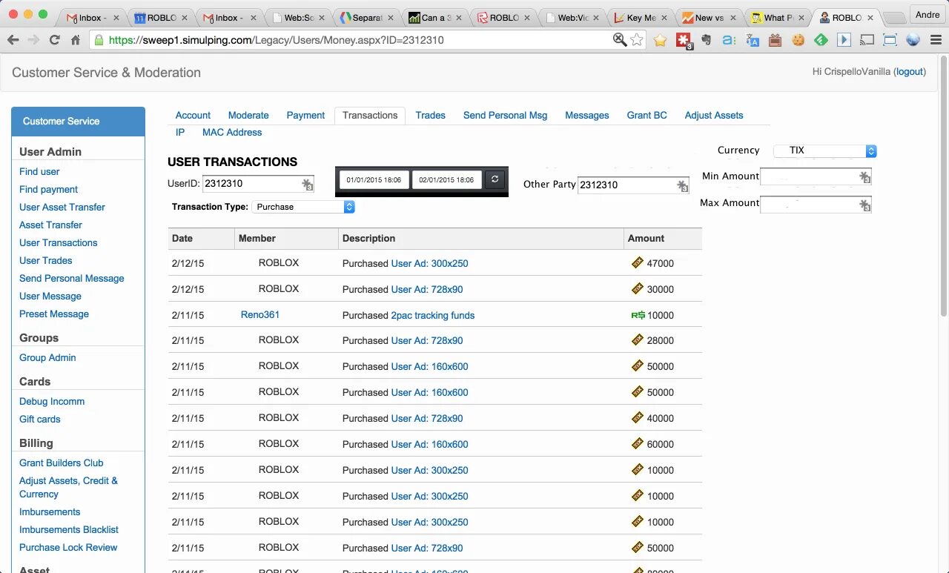
Task: Open Purchase Lock Review in the sidebar
Action: (x=68, y=547)
